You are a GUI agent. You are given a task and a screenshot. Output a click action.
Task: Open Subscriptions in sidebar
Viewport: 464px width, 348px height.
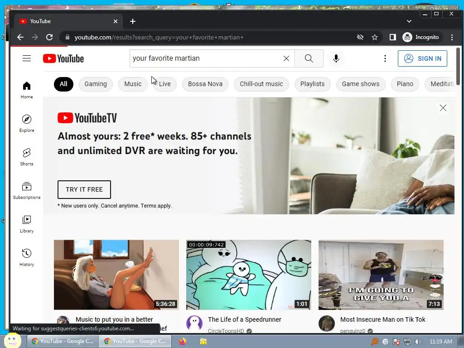coord(27,191)
